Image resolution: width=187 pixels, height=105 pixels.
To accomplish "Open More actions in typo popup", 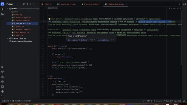I will [x=103, y=40].
